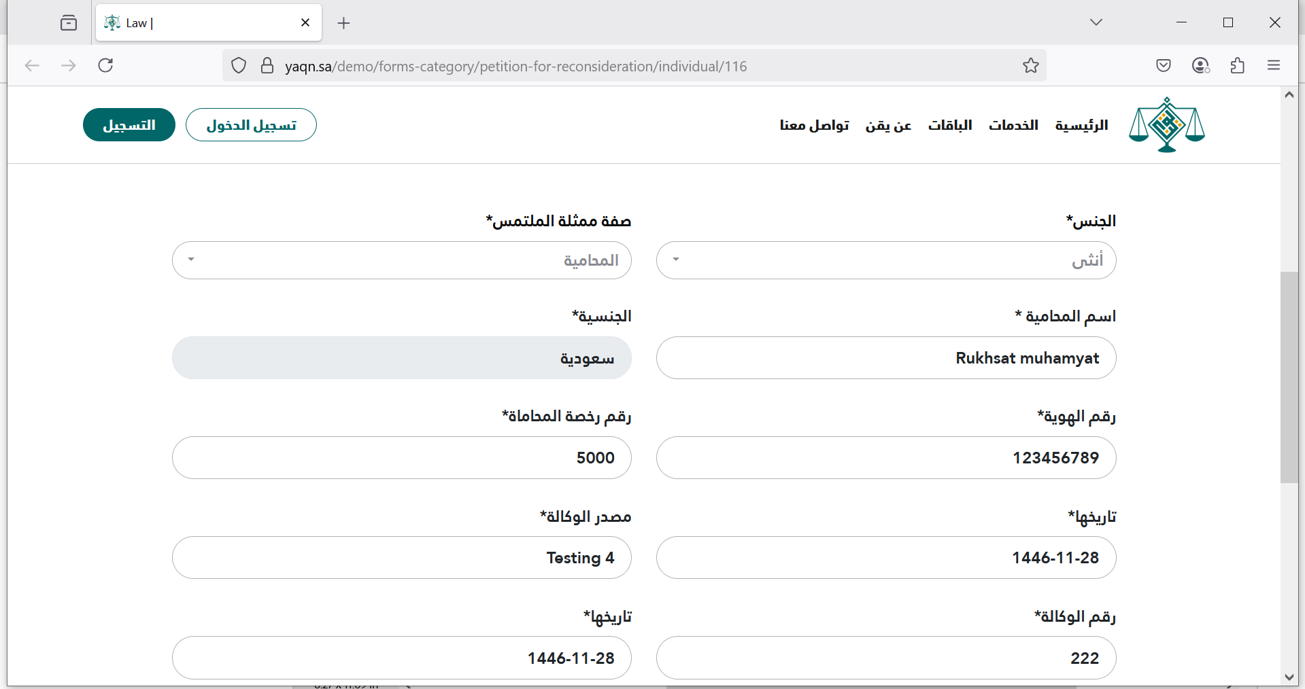Click the رقم الهوية input field
This screenshot has height=689, width=1305.
coord(885,458)
